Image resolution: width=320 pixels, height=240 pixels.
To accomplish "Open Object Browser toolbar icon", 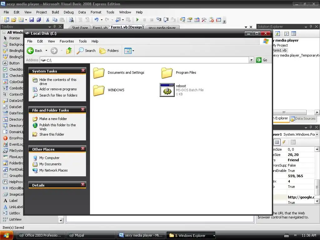I will click(197, 20).
